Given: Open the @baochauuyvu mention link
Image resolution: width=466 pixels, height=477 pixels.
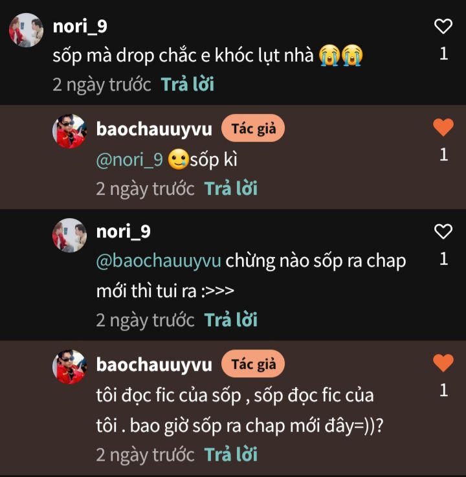Looking at the screenshot, I should click(x=159, y=261).
